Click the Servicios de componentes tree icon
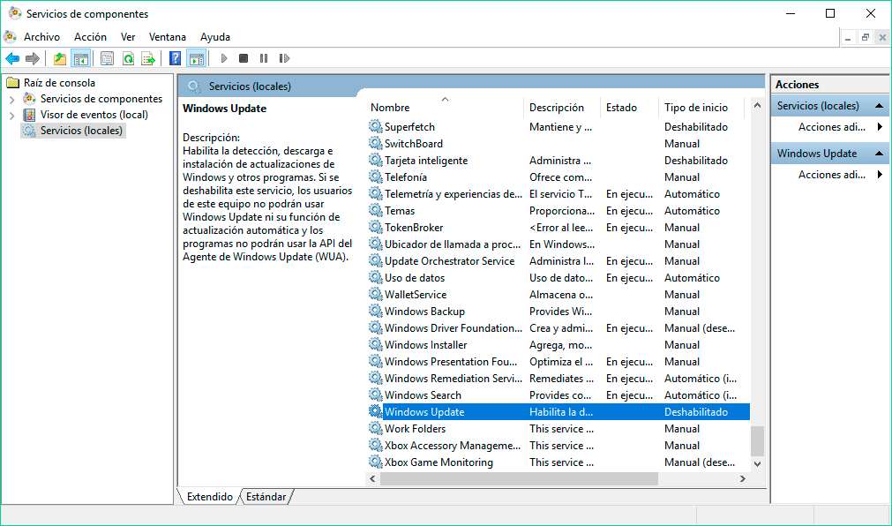 pos(30,99)
